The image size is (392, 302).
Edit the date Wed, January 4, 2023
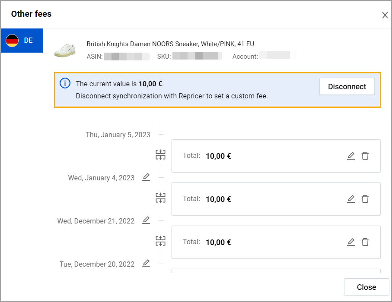click(x=146, y=177)
